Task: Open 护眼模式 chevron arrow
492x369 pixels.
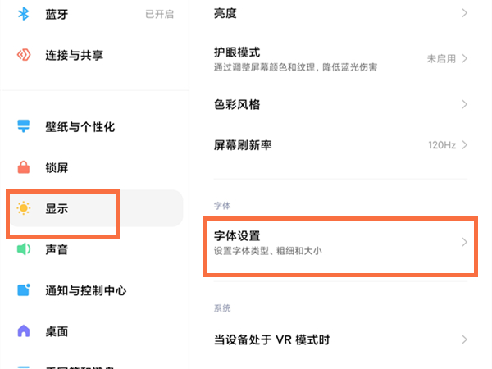Action: 464,59
